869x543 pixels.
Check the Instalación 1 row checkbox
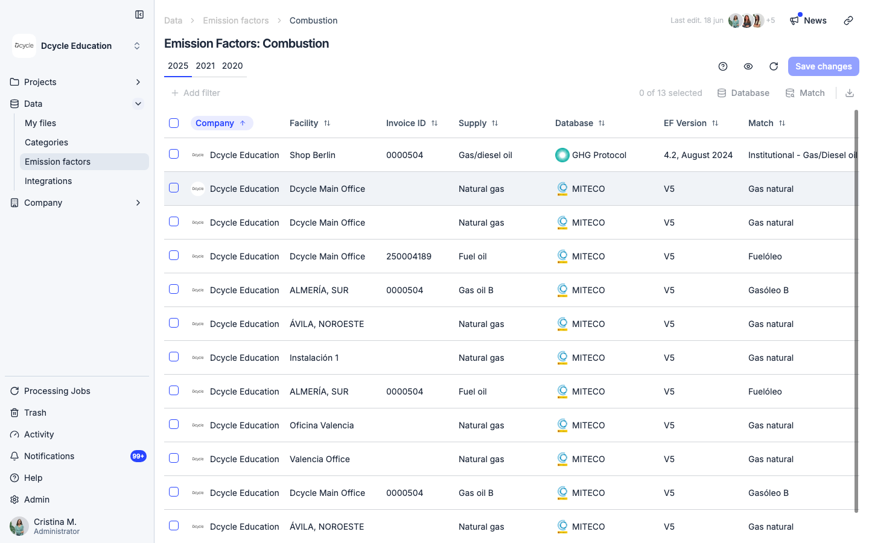point(174,357)
